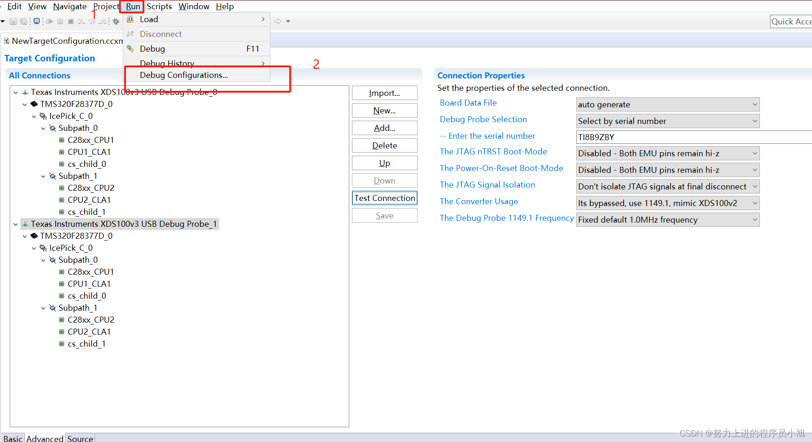
Task: Click the Quick Access search field
Action: (791, 22)
